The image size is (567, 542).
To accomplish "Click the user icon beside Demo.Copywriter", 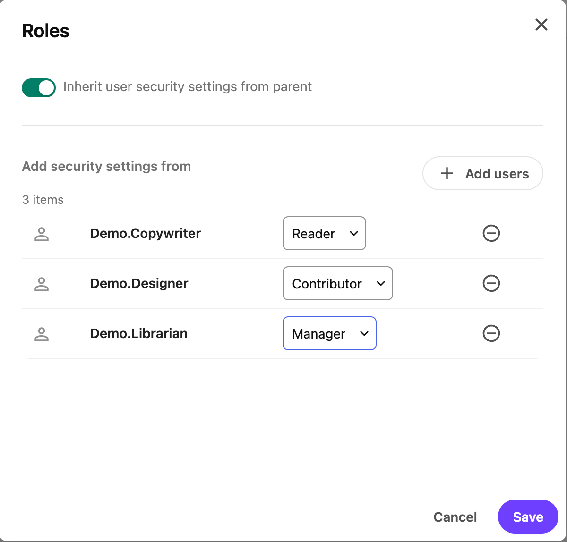I will (42, 233).
